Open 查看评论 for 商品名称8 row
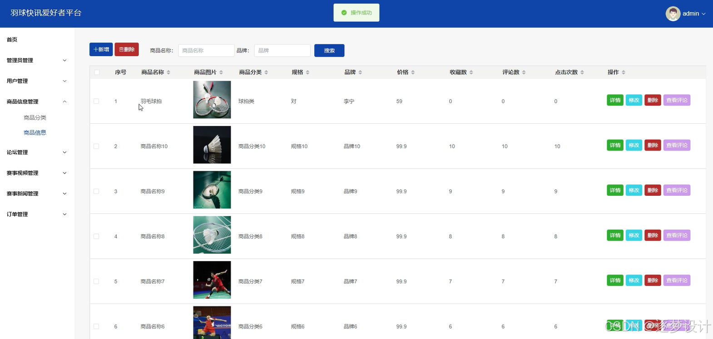 pos(677,235)
